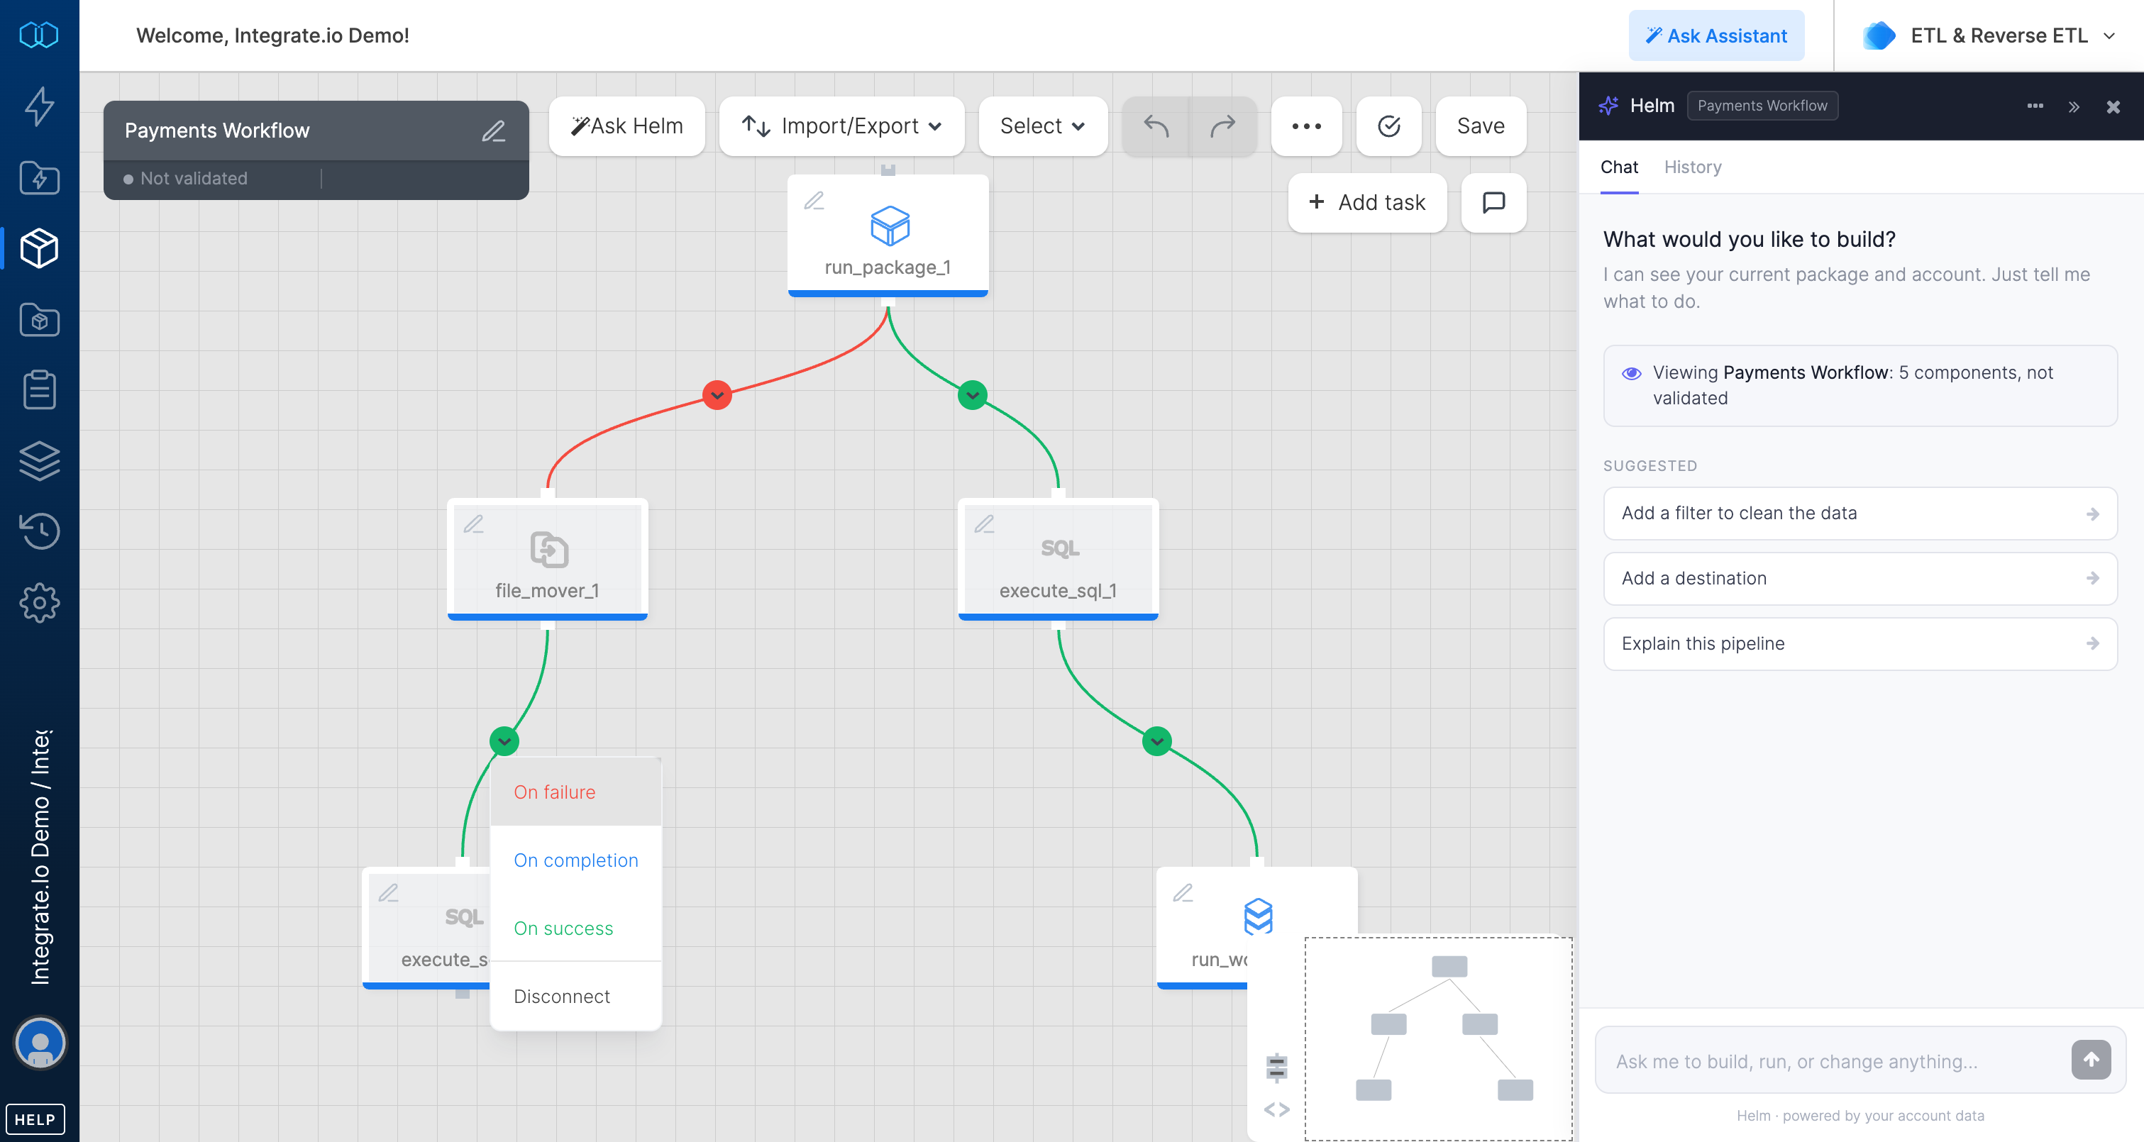This screenshot has height=1142, width=2144.
Task: Open Helm panel three-dots menu
Action: tap(2035, 106)
